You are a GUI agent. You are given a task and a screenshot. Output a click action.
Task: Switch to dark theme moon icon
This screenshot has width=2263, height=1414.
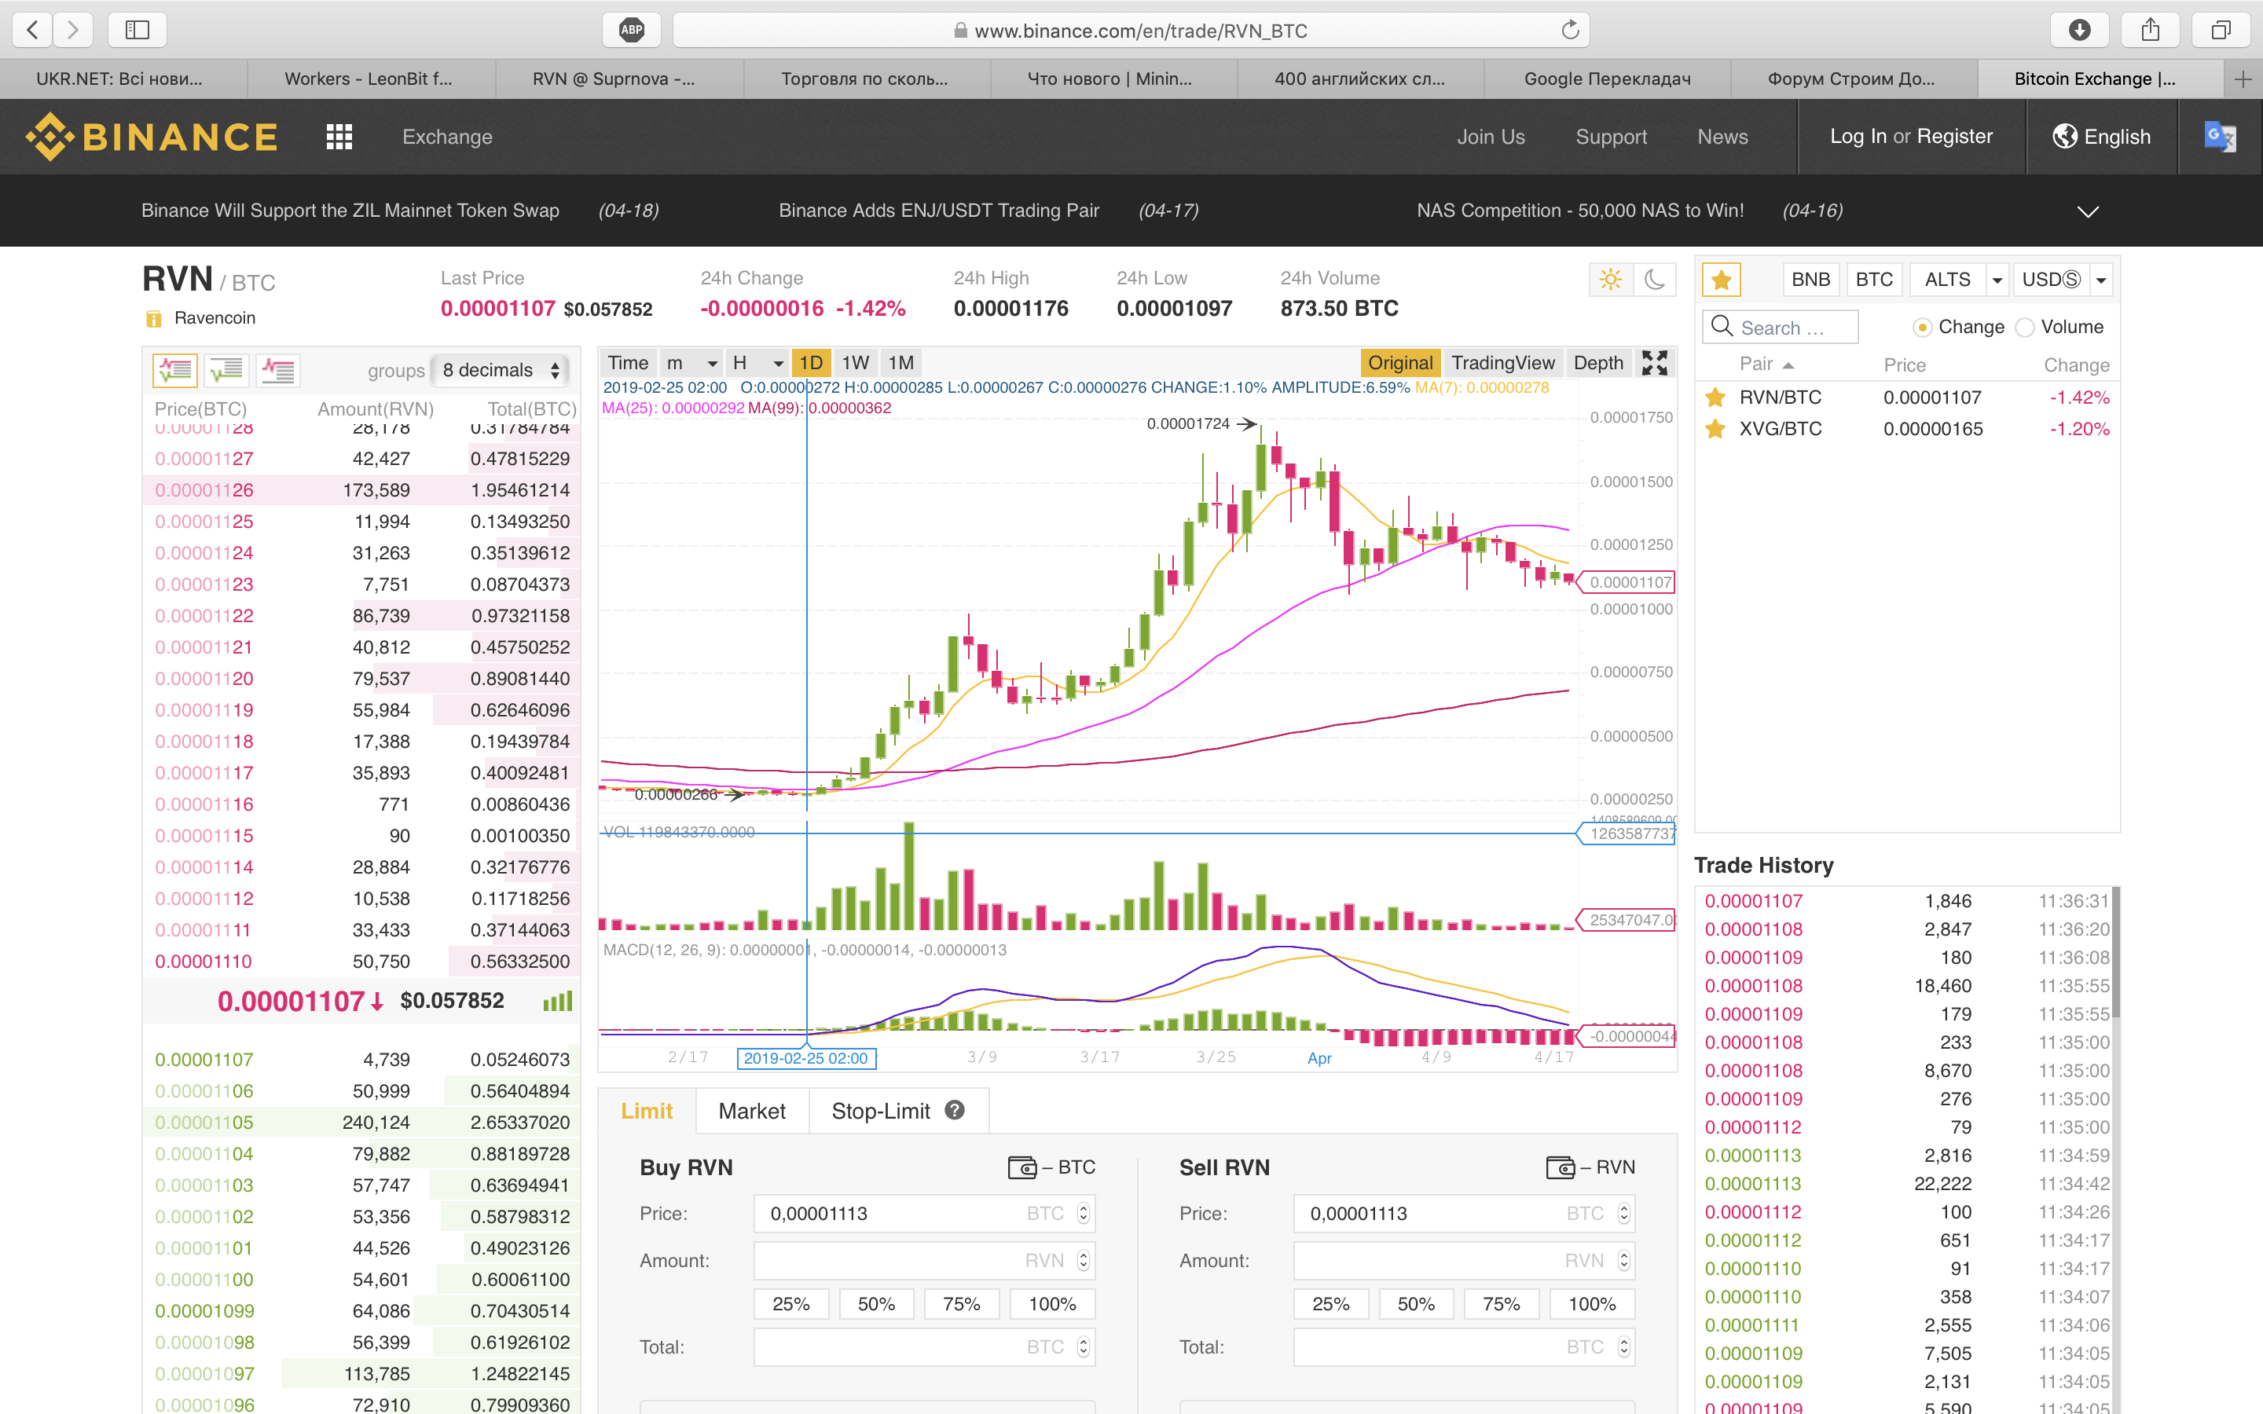point(1654,280)
